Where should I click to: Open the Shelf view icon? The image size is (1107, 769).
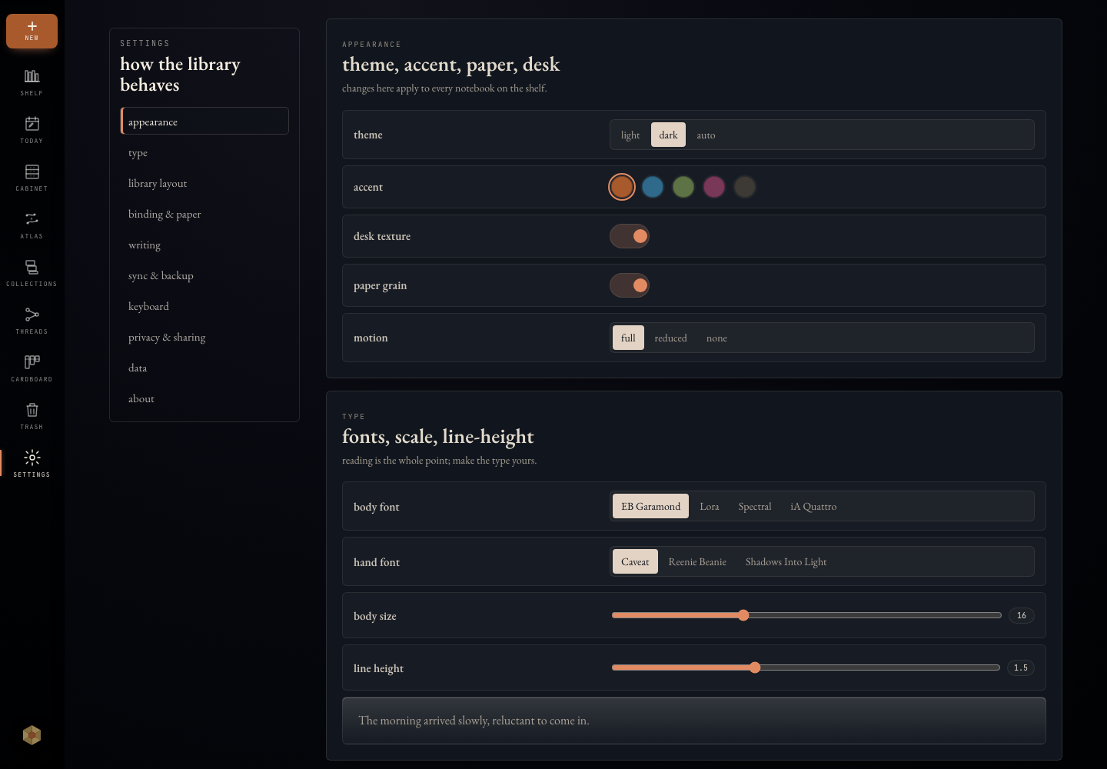pyautogui.click(x=32, y=76)
